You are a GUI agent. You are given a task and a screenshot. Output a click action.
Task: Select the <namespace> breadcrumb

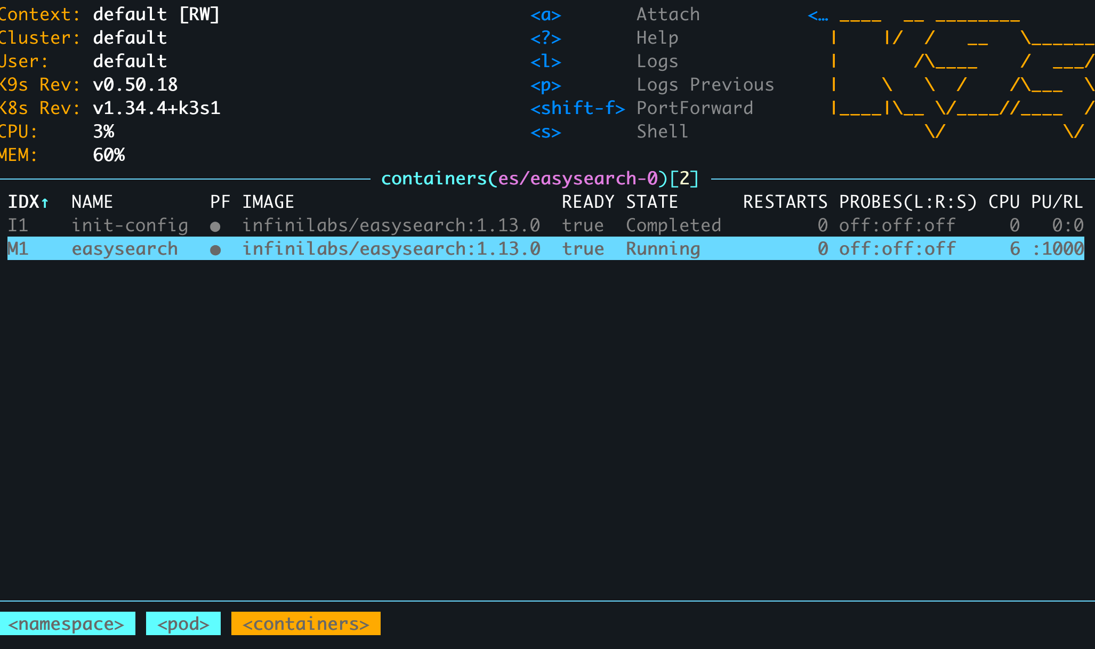[67, 623]
